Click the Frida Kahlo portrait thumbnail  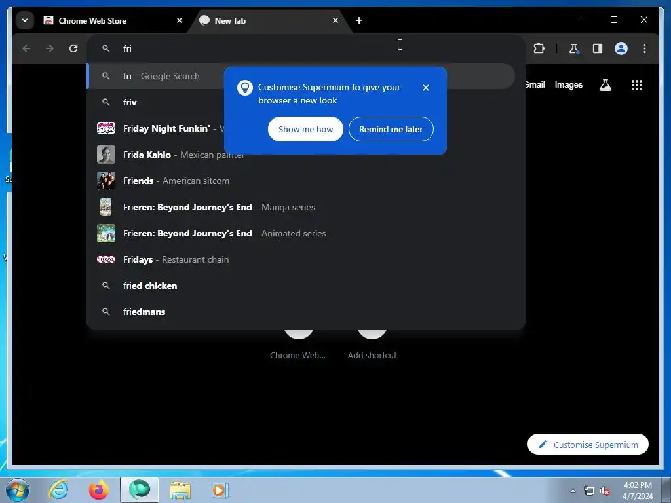(106, 155)
